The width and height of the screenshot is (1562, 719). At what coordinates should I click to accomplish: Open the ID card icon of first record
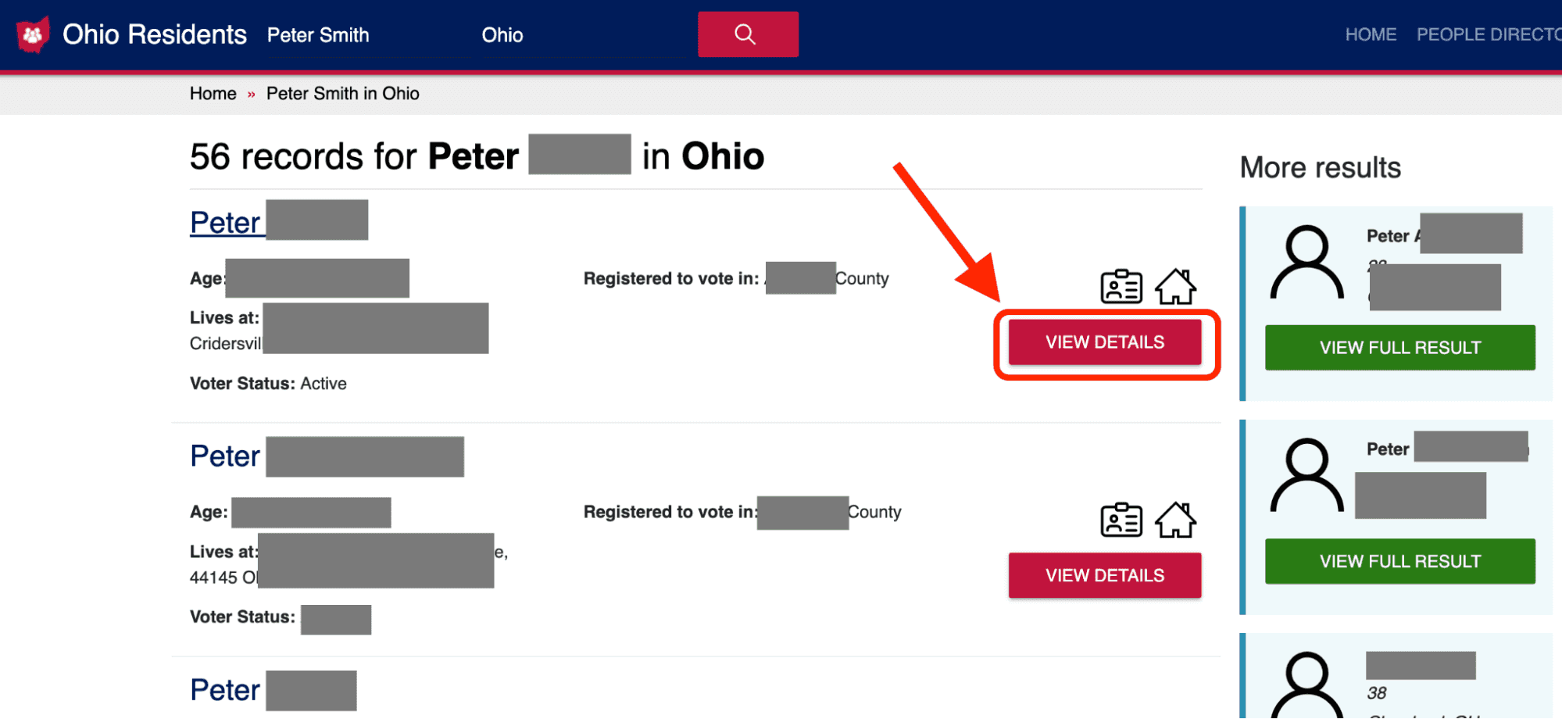(1121, 287)
